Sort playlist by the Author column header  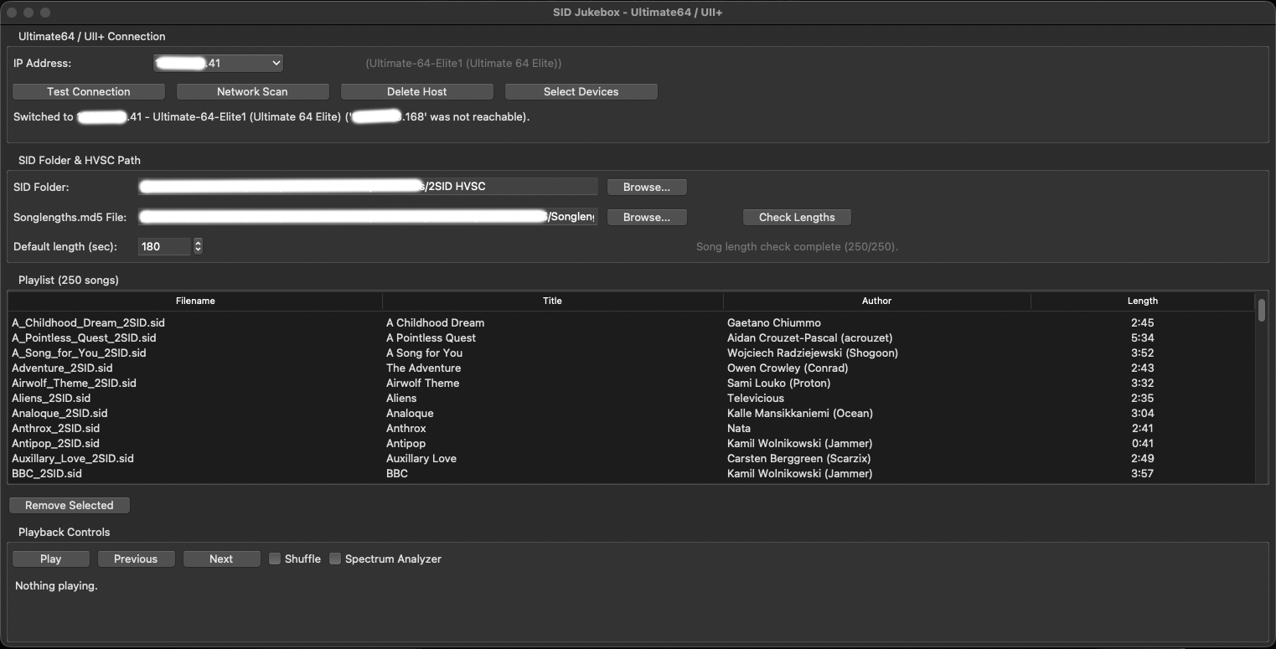[x=876, y=301]
